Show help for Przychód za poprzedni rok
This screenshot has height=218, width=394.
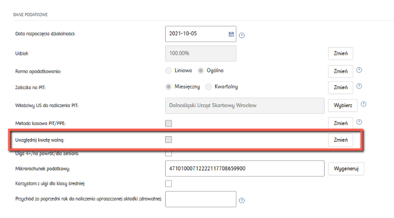pos(242,201)
